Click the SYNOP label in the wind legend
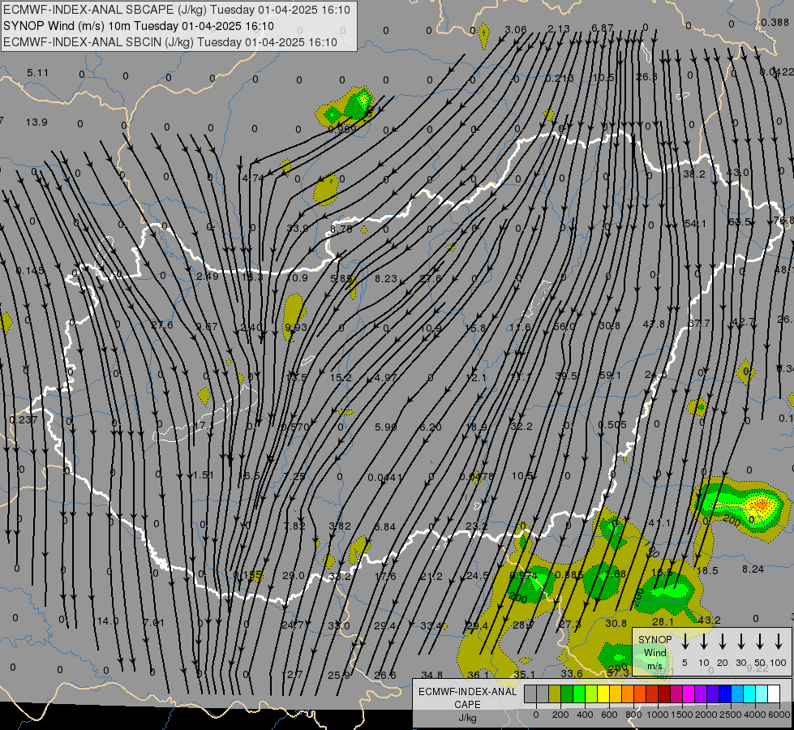This screenshot has width=794, height=730. [x=655, y=639]
